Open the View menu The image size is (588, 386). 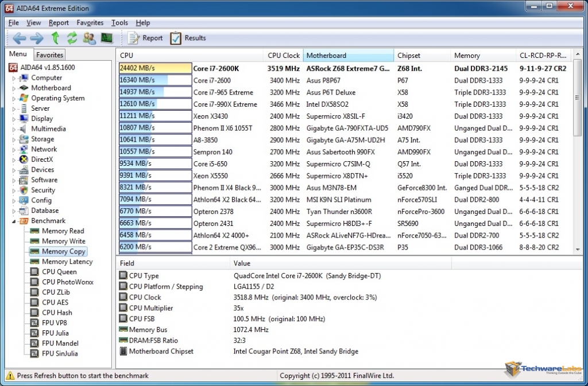pos(33,23)
